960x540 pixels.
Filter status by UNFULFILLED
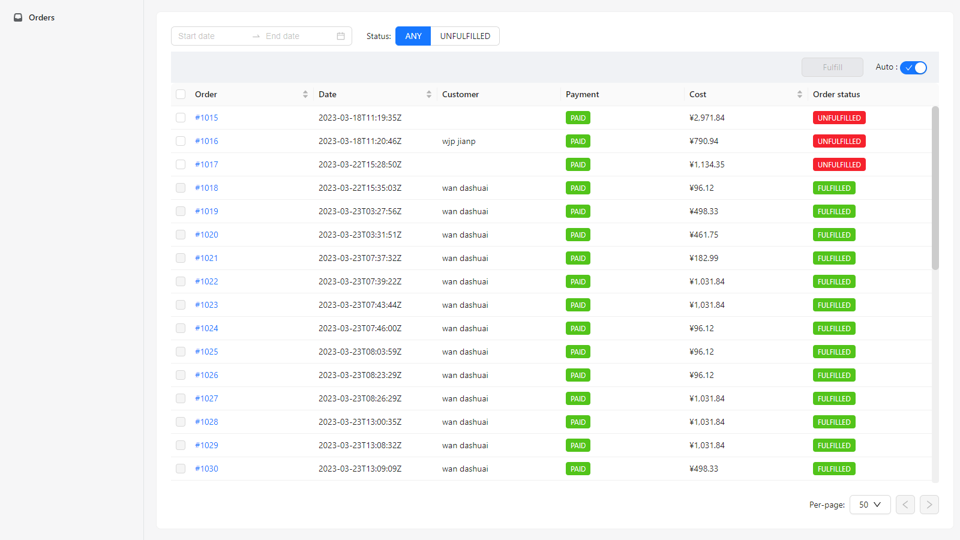pos(465,36)
